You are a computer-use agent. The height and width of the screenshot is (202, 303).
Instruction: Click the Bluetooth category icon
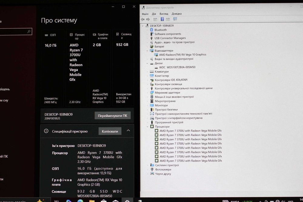152,30
